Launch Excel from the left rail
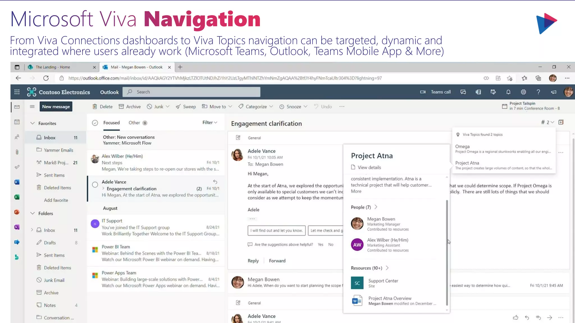 pyautogui.click(x=17, y=197)
